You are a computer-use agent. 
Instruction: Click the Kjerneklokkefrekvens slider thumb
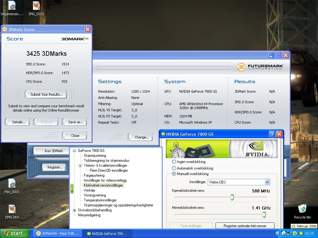[232, 197]
